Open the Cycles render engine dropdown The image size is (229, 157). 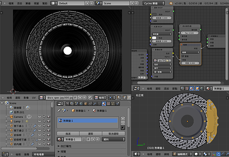pos(154,3)
